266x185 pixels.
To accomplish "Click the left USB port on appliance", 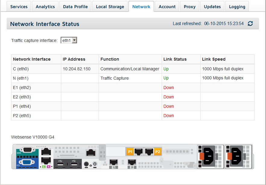I will click(x=61, y=164).
